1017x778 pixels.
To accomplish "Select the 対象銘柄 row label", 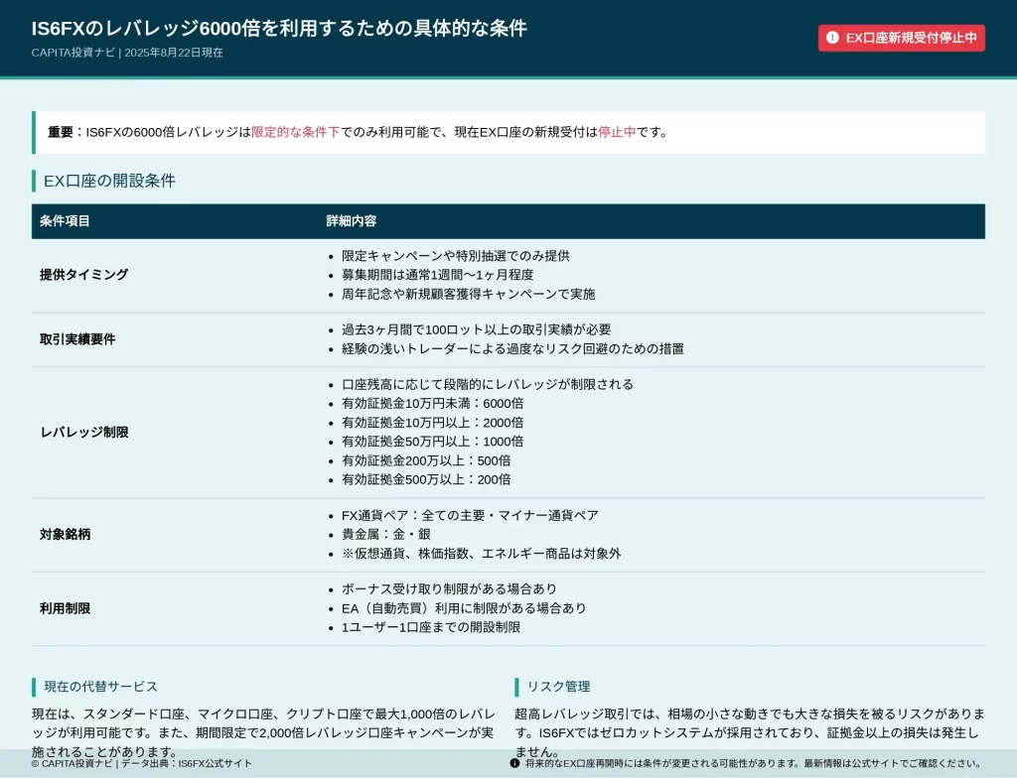I will (x=65, y=534).
